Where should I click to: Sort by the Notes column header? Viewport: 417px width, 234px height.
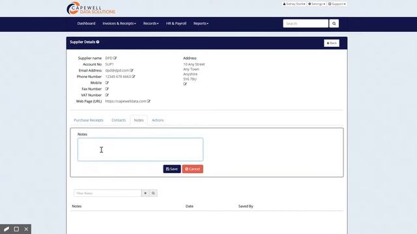[x=77, y=206]
